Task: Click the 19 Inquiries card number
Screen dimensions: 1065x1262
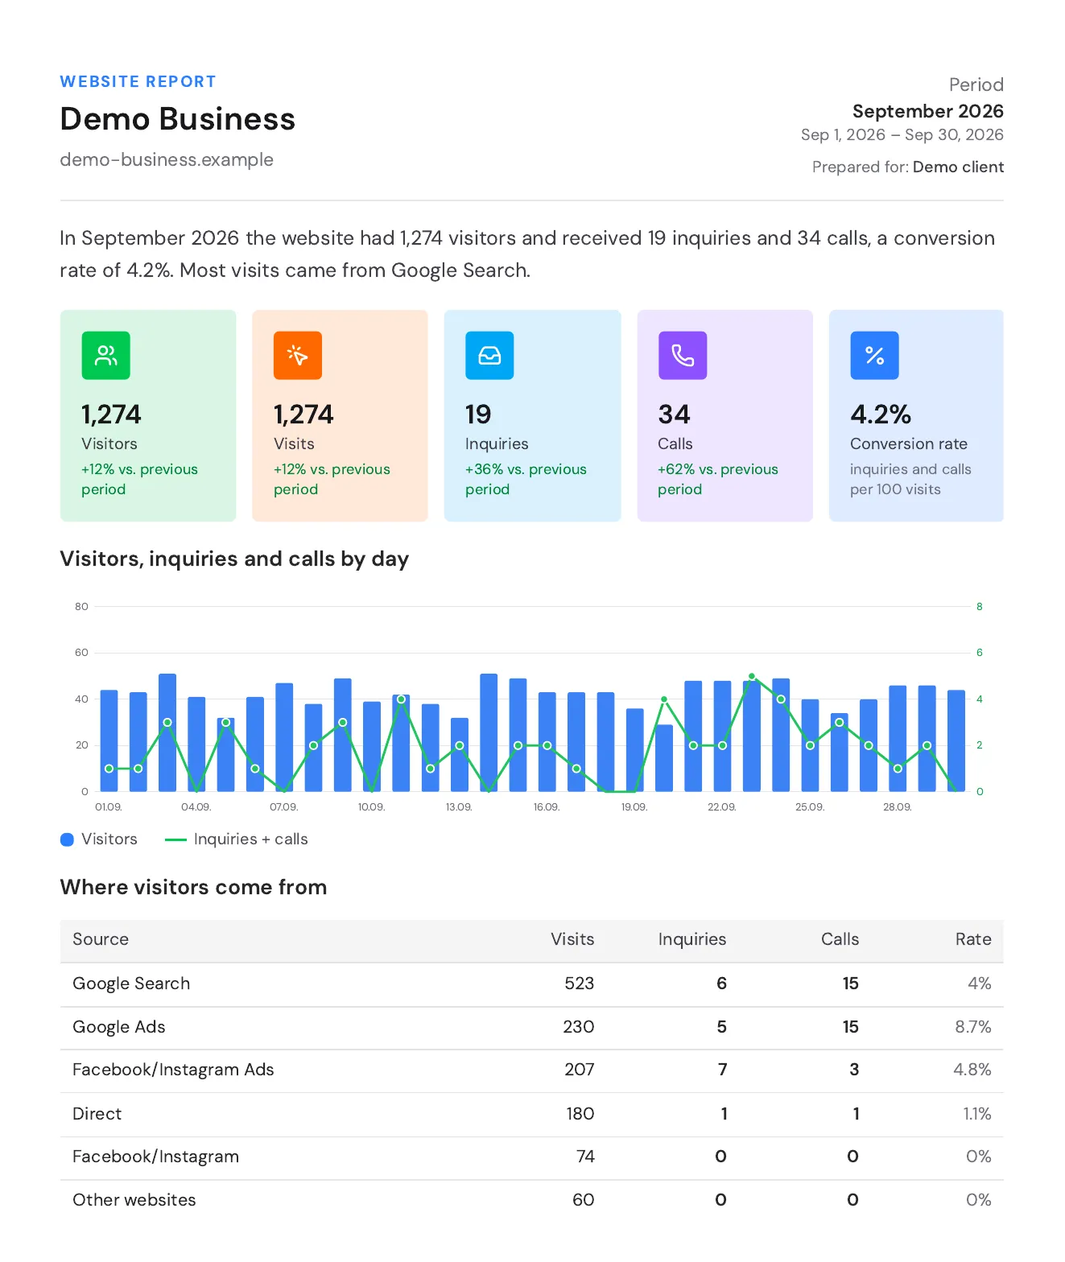Action: point(478,414)
